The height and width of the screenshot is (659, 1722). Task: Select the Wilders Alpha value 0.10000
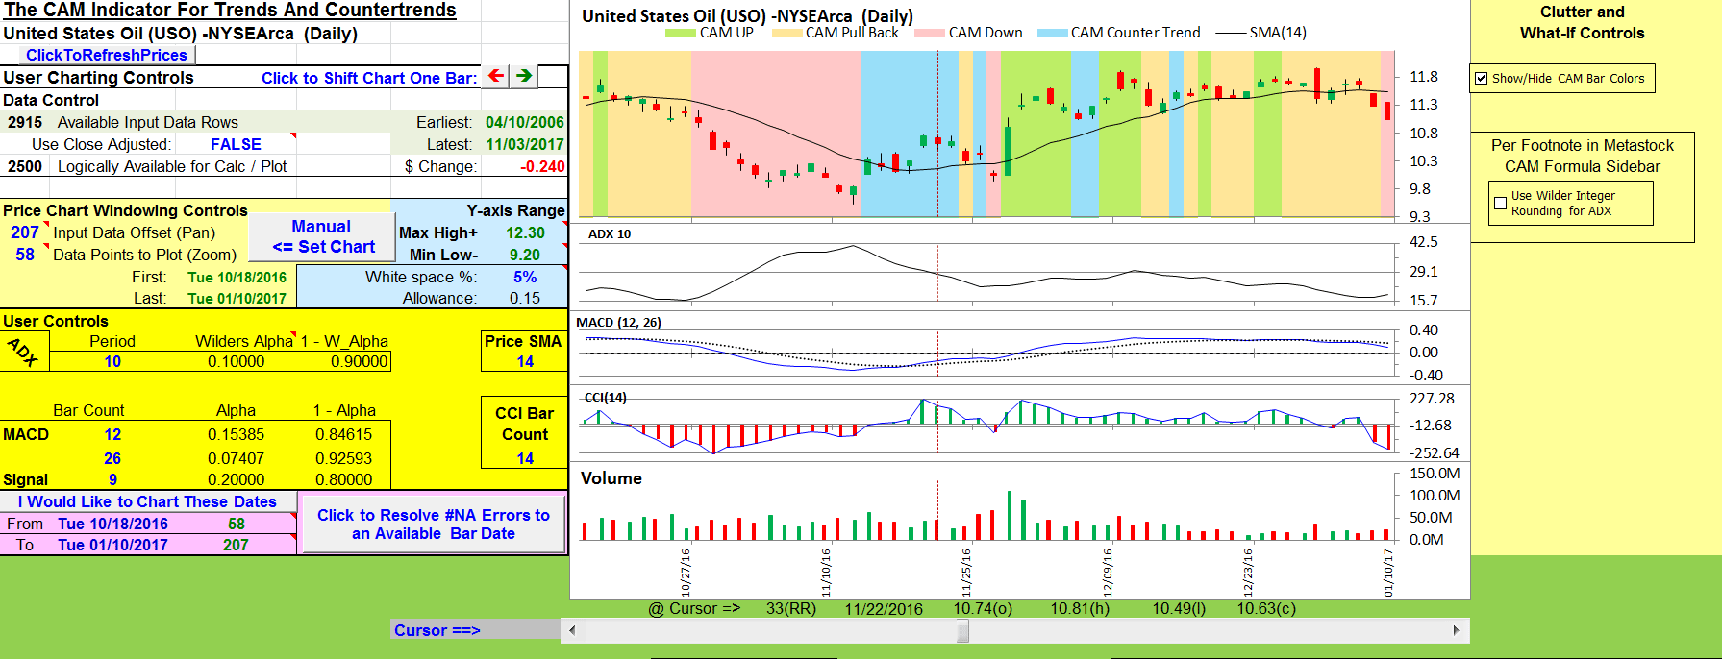(236, 361)
